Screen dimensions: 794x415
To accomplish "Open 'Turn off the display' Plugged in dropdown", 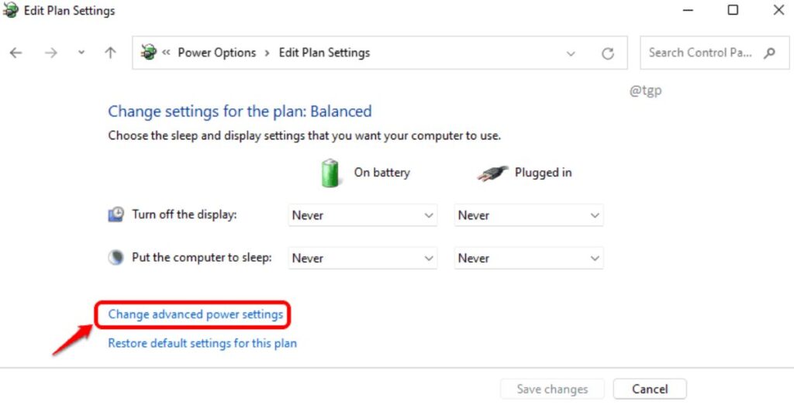I will (529, 215).
